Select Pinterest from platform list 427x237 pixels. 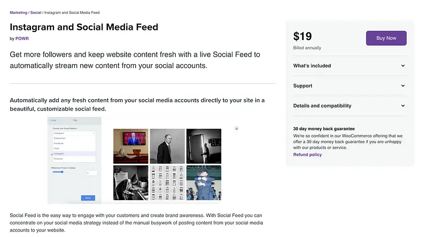(59, 159)
